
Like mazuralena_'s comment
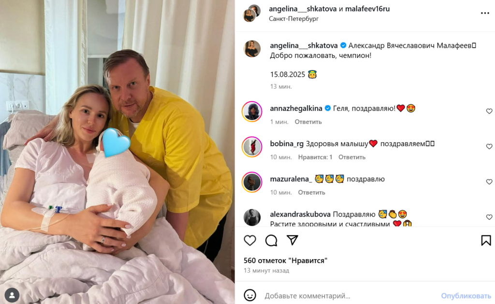(489, 182)
